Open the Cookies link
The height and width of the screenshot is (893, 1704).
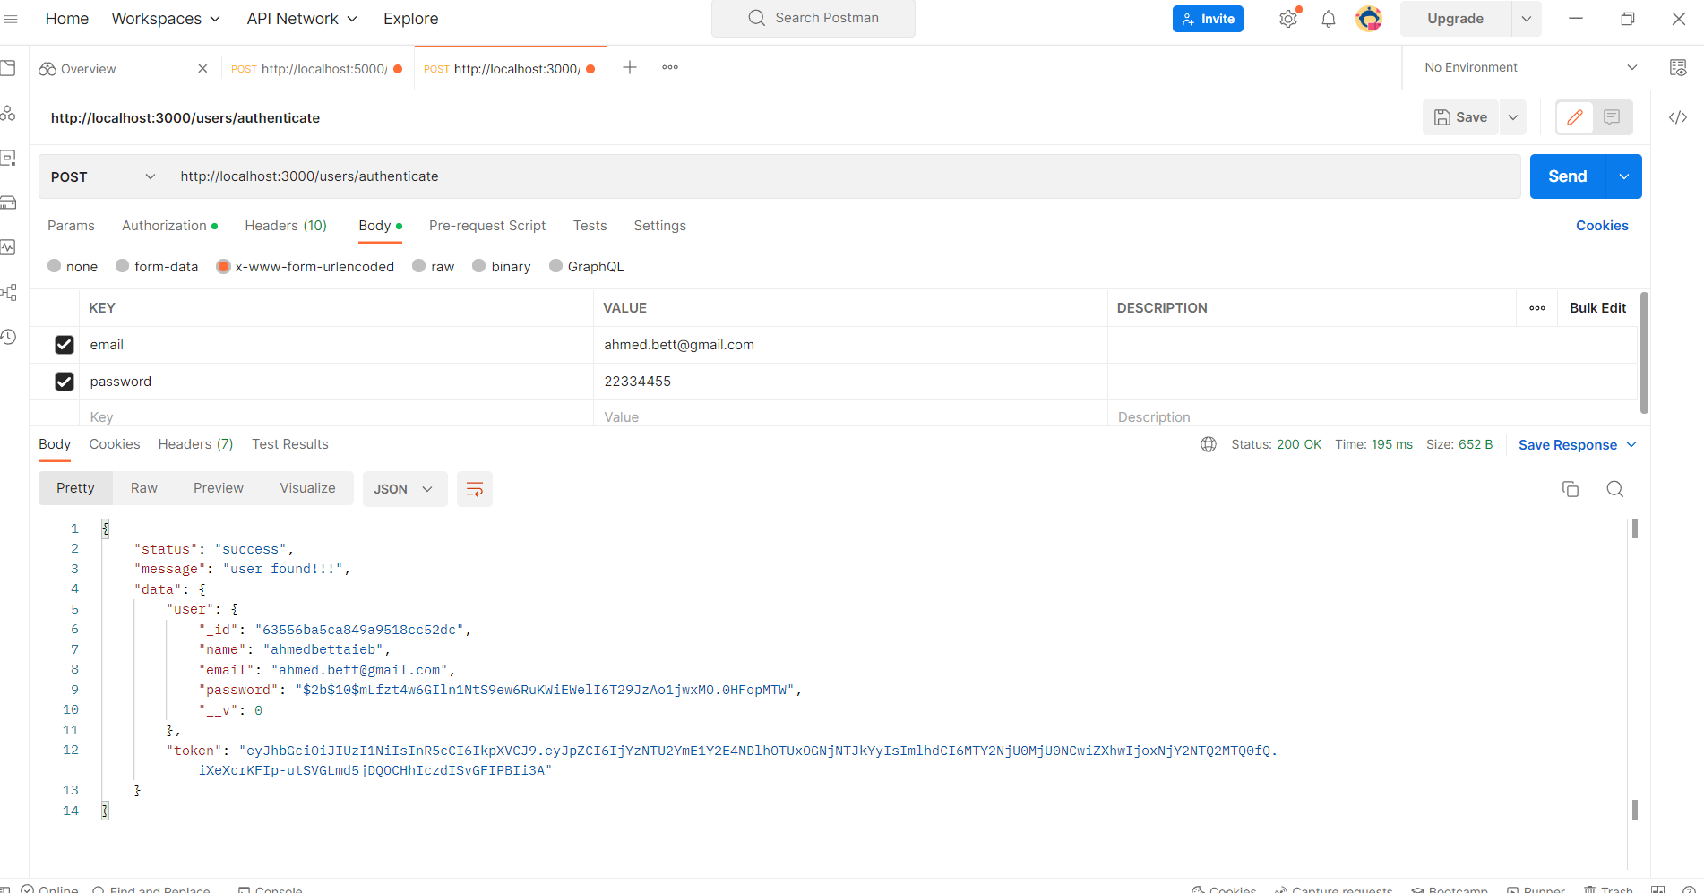(1602, 226)
